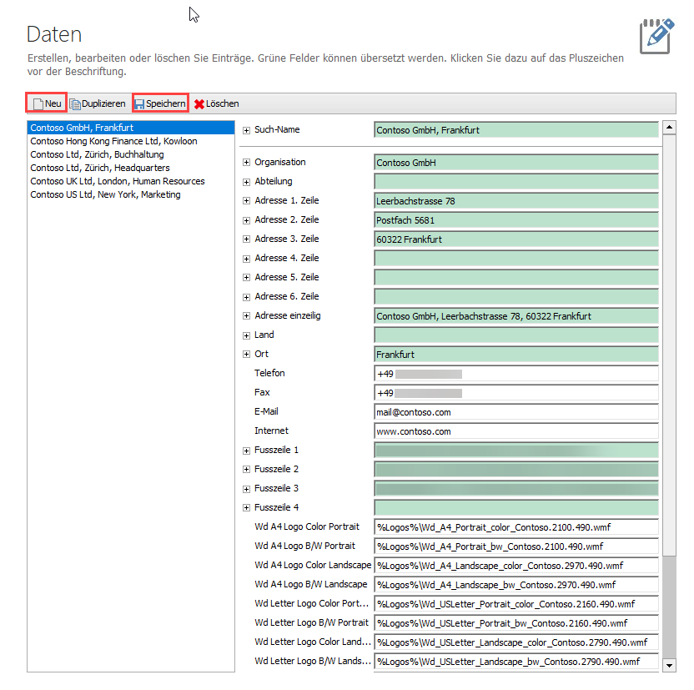Click the Fusszeile 3 input field
The width and height of the screenshot is (694, 690).
tap(516, 489)
